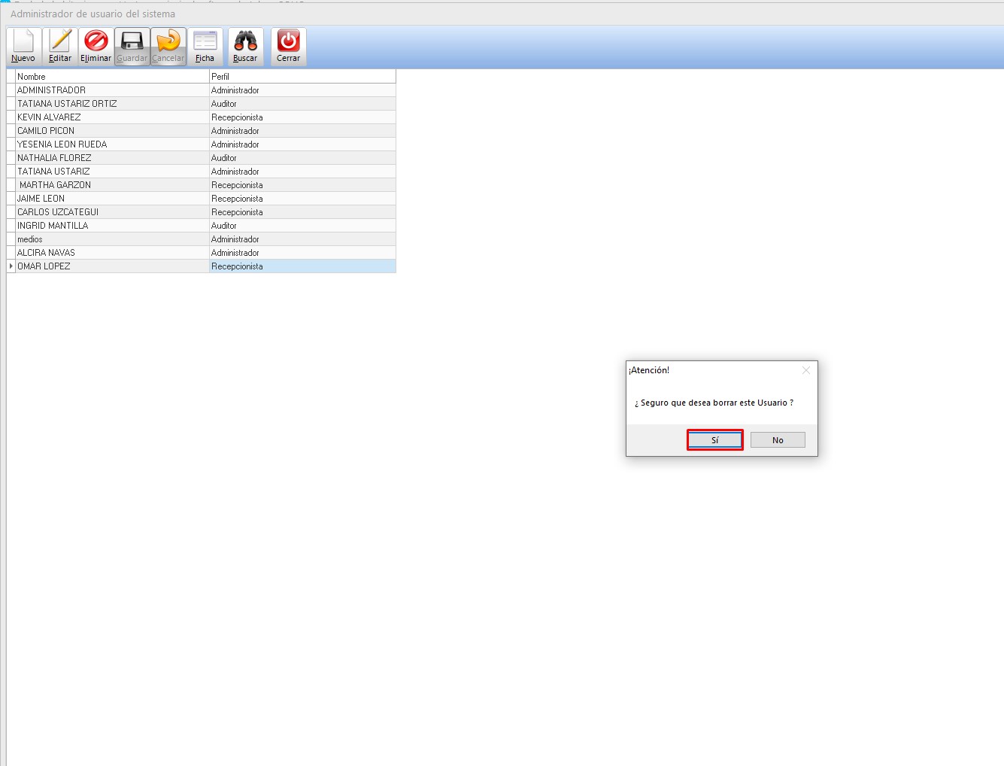Click the Buscar binoculars icon

click(245, 41)
